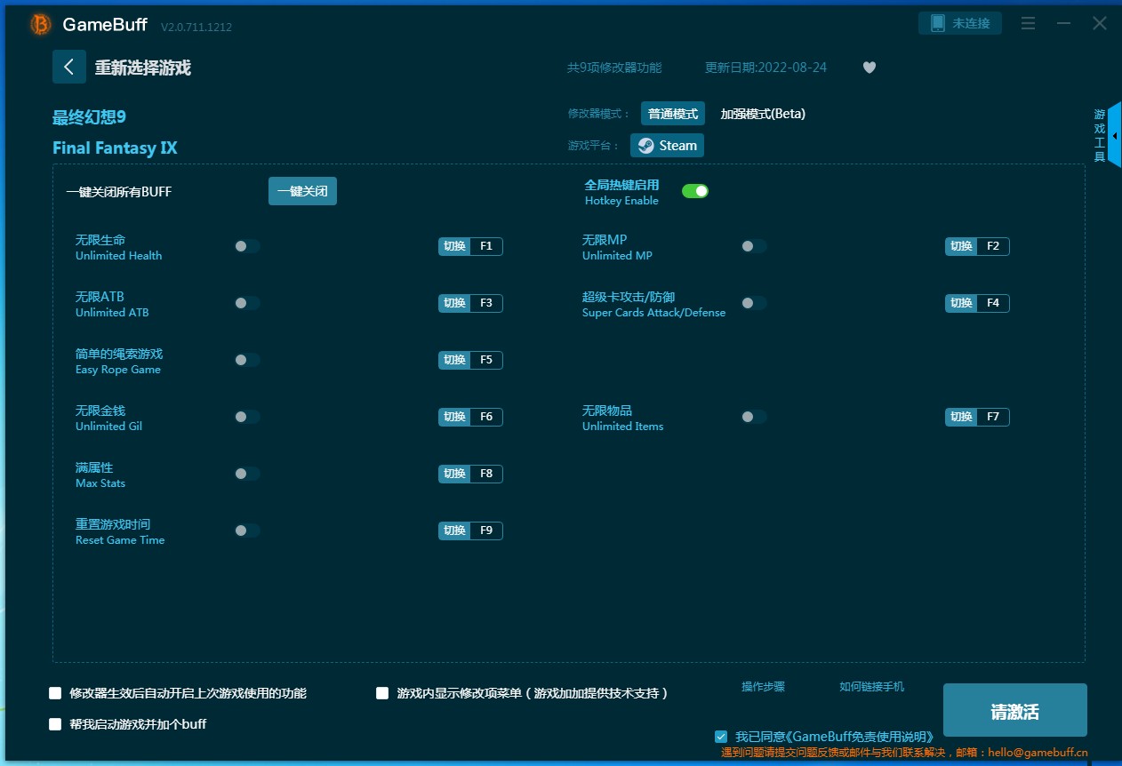Viewport: 1122px width, 766px height.
Task: Open how to link phone help
Action: tap(871, 687)
